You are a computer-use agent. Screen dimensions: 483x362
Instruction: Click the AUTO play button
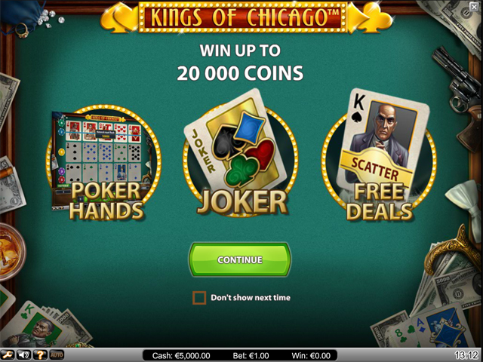coord(57,355)
